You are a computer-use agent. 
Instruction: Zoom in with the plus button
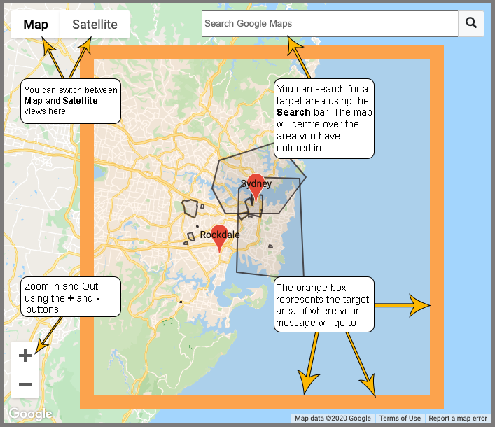25,356
